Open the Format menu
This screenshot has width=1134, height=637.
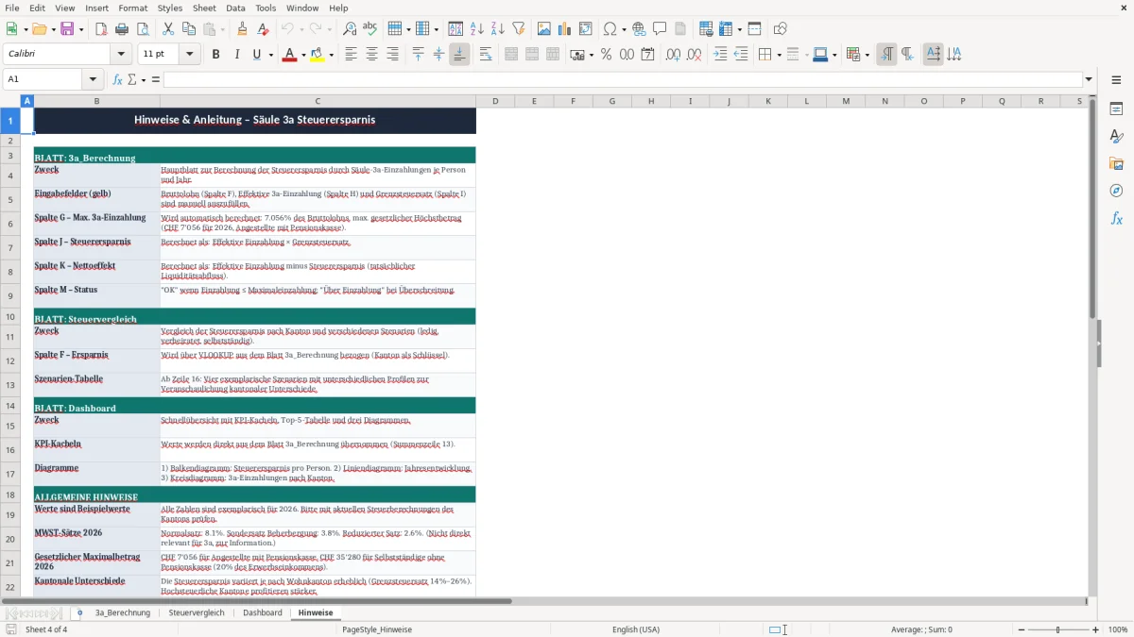point(132,8)
